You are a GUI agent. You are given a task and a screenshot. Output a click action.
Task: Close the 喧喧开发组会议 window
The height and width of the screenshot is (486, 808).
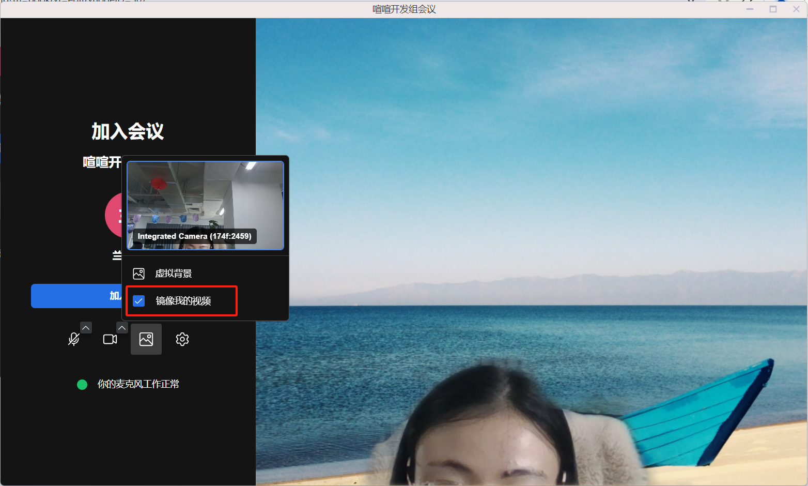(x=796, y=9)
